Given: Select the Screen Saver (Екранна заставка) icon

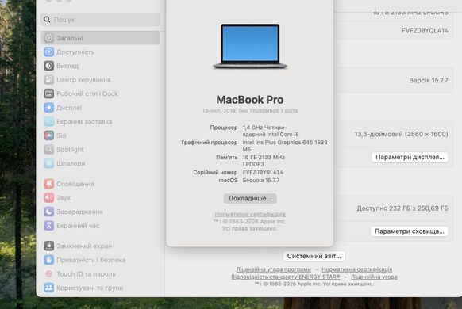Looking at the screenshot, I should tap(49, 121).
